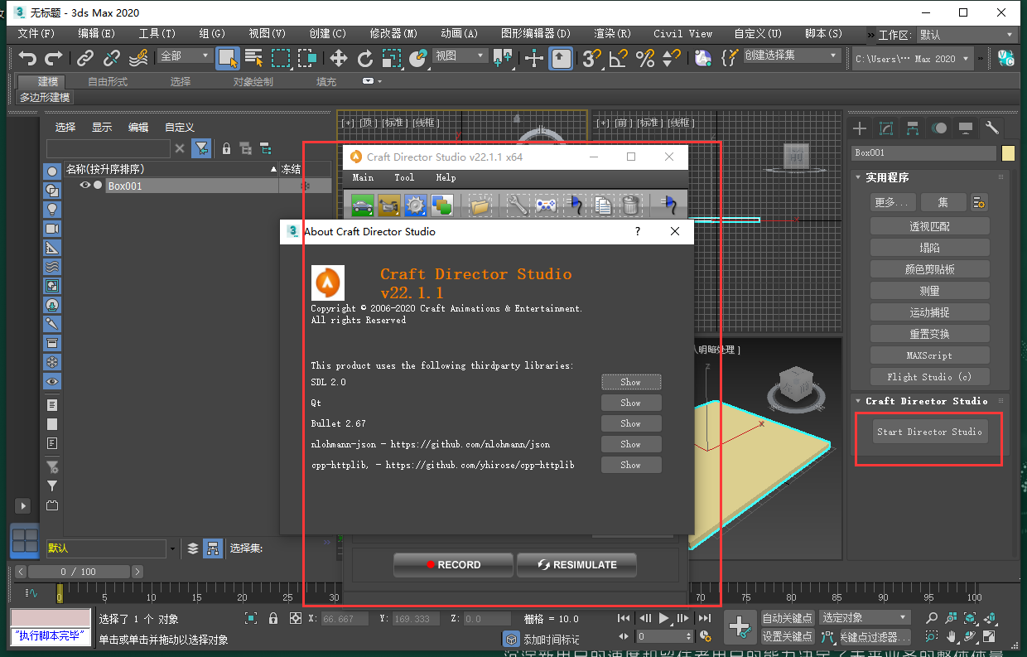Click the Unlink Selection icon
Image resolution: width=1027 pixels, height=657 pixels.
click(112, 58)
